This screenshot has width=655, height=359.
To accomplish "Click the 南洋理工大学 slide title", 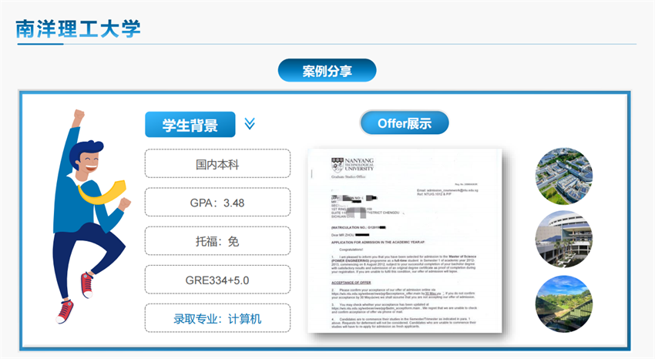I will [79, 28].
